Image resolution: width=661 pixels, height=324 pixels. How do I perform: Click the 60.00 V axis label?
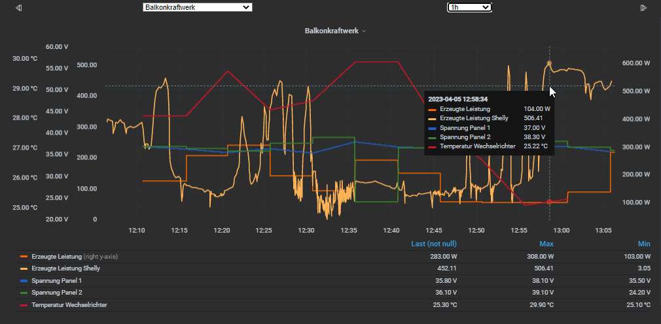pos(57,47)
